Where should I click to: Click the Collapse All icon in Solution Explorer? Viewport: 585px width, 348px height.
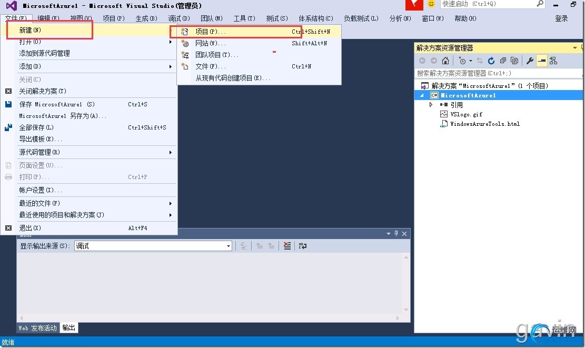[x=503, y=61]
